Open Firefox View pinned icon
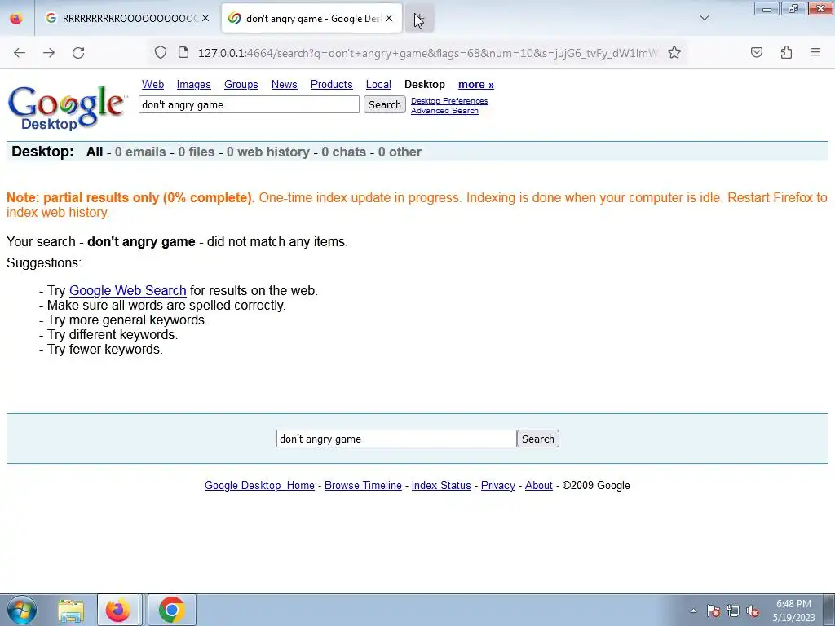 click(16, 18)
